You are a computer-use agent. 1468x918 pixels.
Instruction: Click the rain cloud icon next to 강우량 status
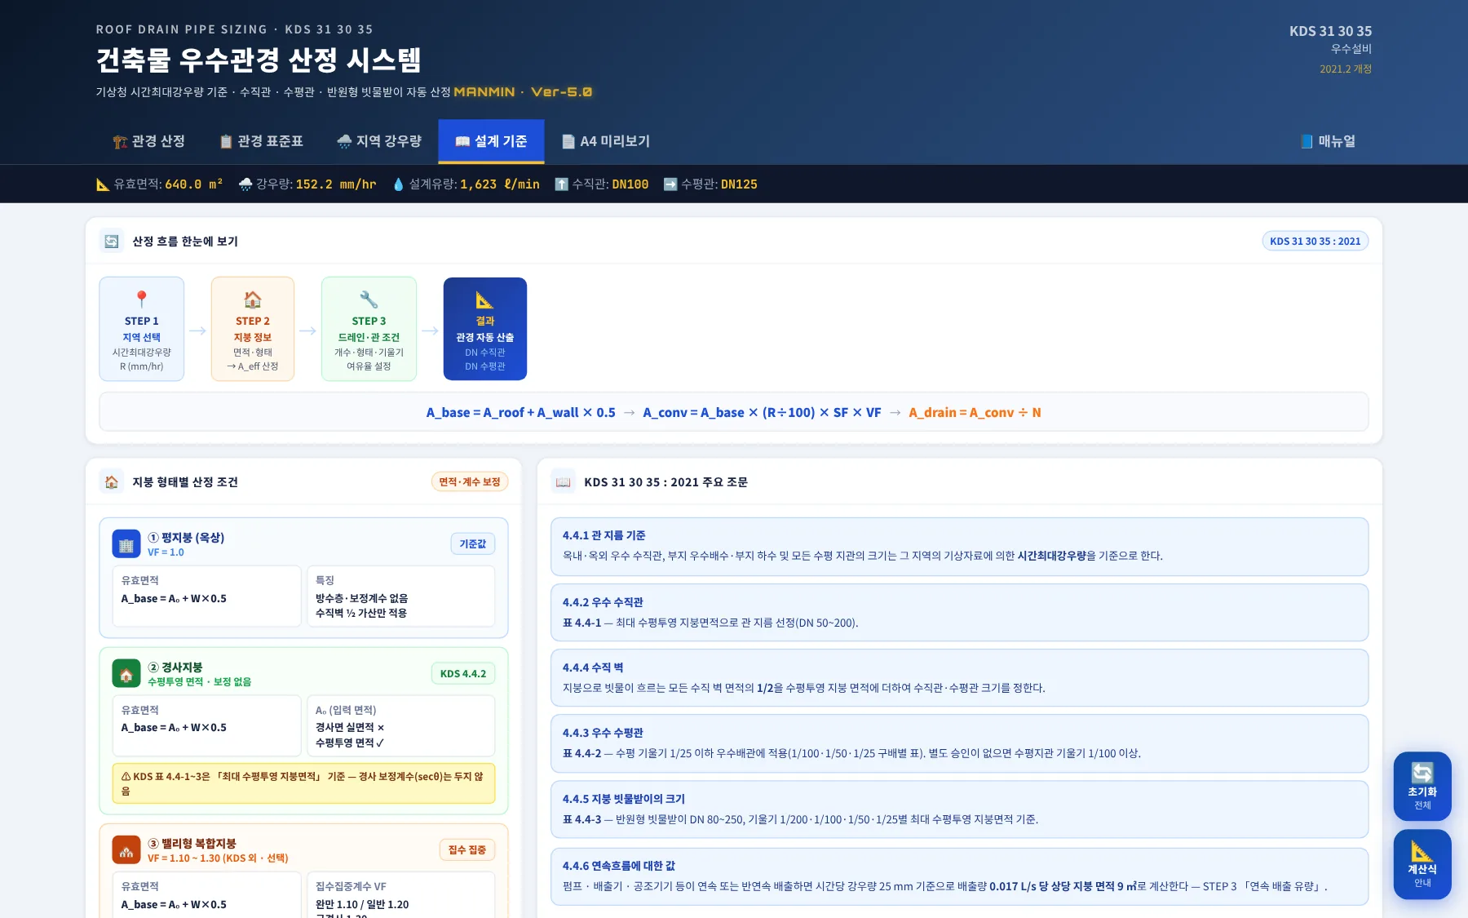pyautogui.click(x=245, y=184)
